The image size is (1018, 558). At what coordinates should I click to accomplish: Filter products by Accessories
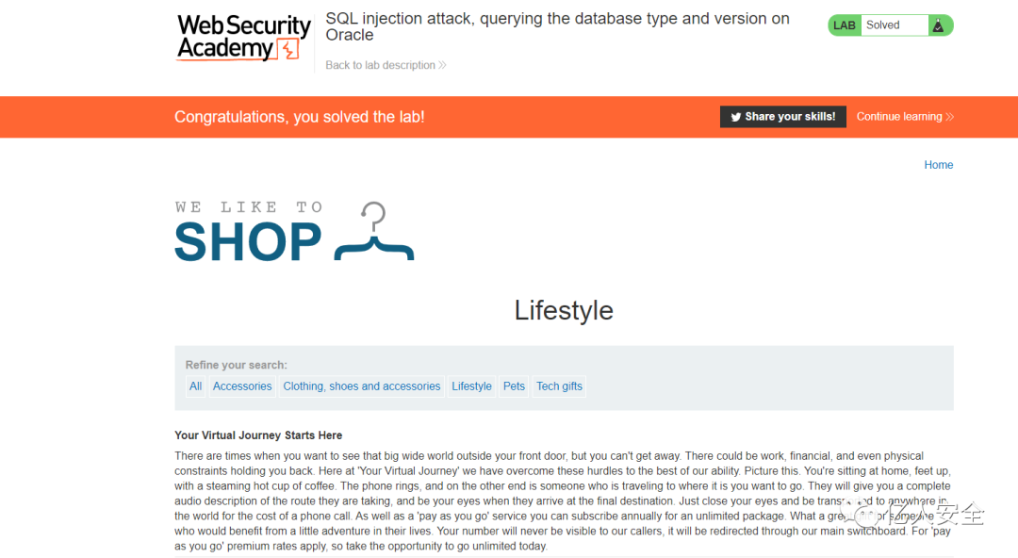coord(242,386)
